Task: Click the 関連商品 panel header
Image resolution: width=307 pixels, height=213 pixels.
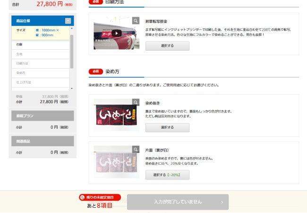Action: click(x=43, y=141)
